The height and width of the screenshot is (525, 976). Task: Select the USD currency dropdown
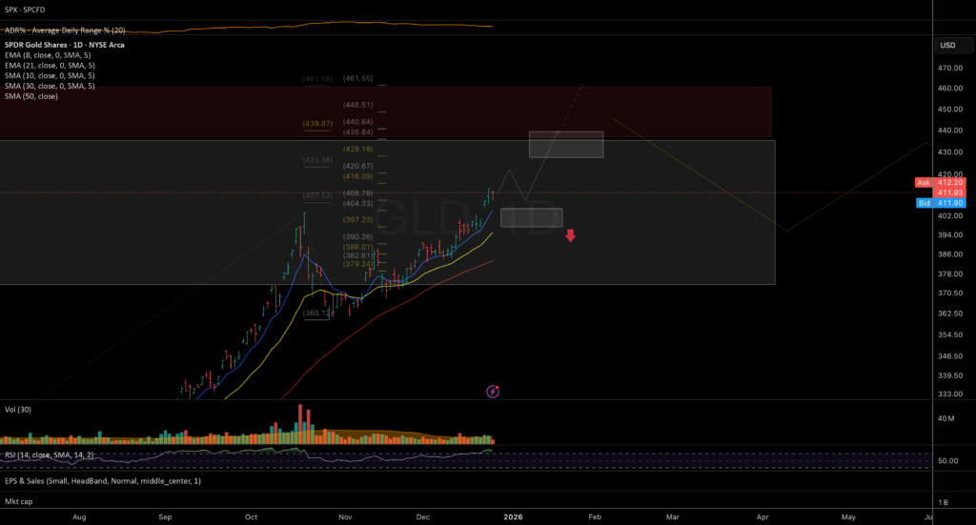(952, 46)
